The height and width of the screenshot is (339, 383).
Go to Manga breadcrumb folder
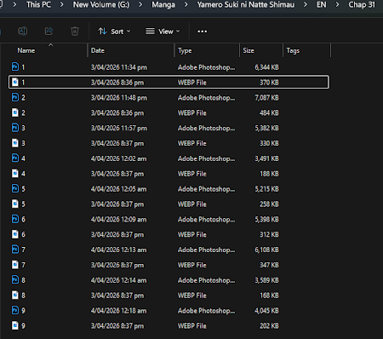point(163,4)
